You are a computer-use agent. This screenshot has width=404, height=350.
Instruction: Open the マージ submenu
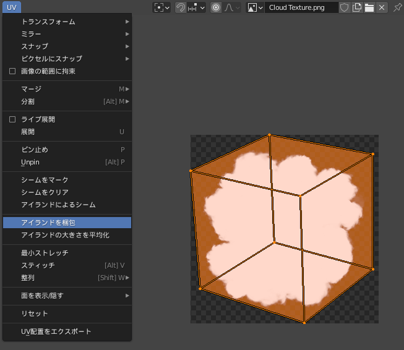coord(67,89)
